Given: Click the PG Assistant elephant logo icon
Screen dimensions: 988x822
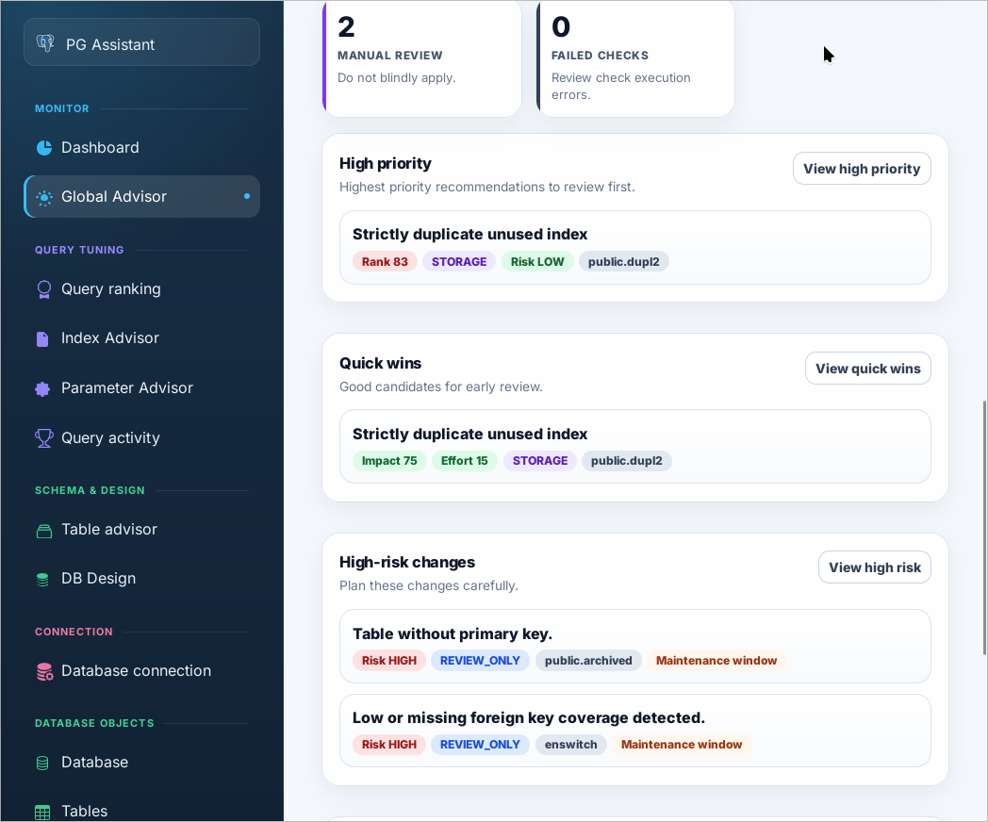Looking at the screenshot, I should (x=44, y=42).
